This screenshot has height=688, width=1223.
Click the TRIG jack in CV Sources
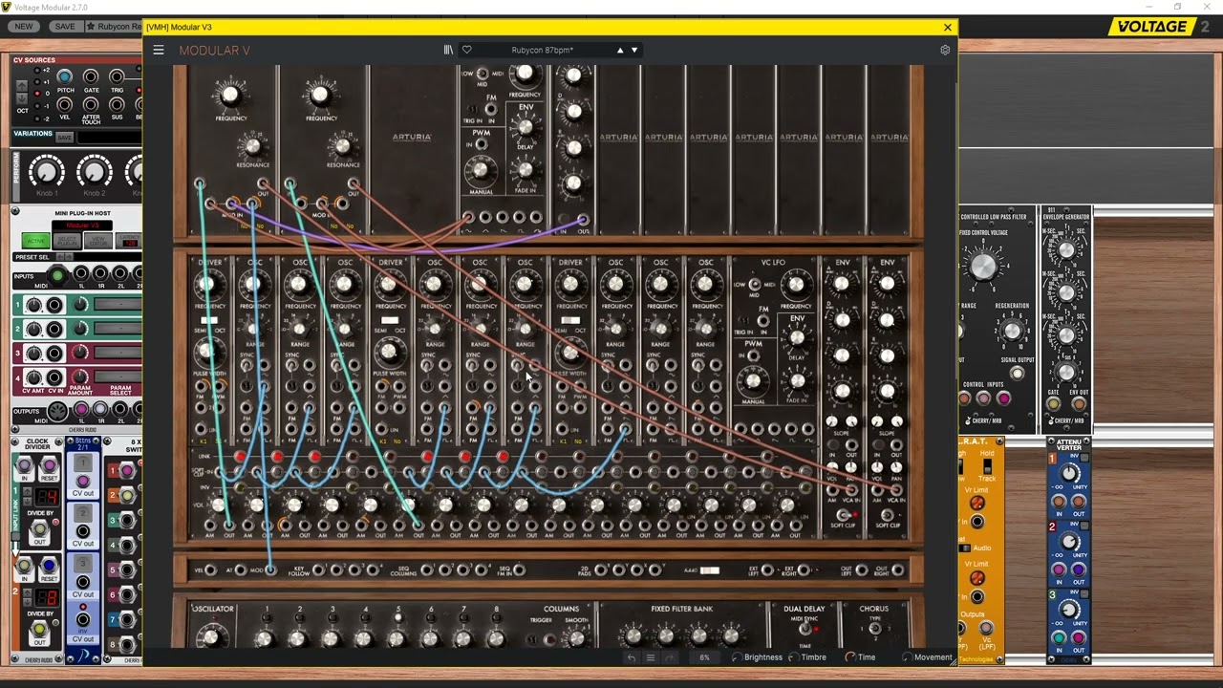(117, 76)
